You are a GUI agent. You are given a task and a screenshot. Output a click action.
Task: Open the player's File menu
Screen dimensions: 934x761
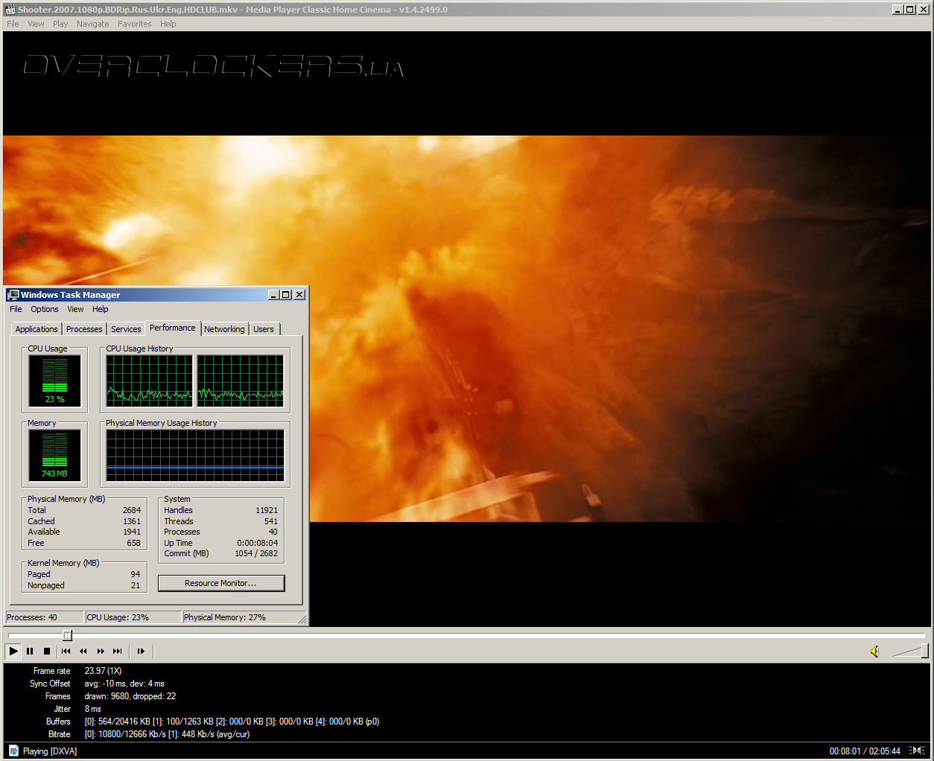click(13, 24)
